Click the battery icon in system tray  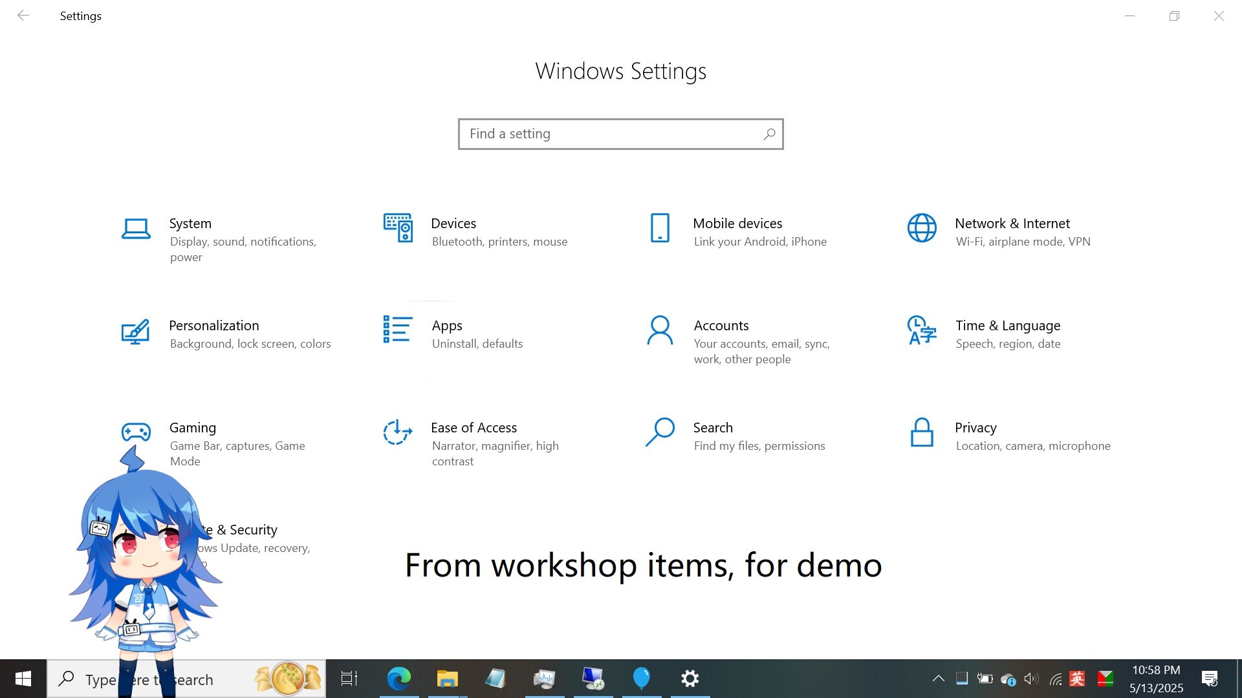tap(985, 679)
